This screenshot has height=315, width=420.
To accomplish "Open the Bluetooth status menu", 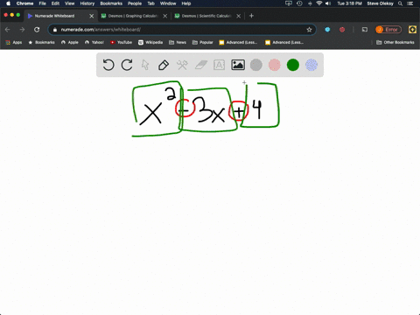I will pyautogui.click(x=310, y=3).
